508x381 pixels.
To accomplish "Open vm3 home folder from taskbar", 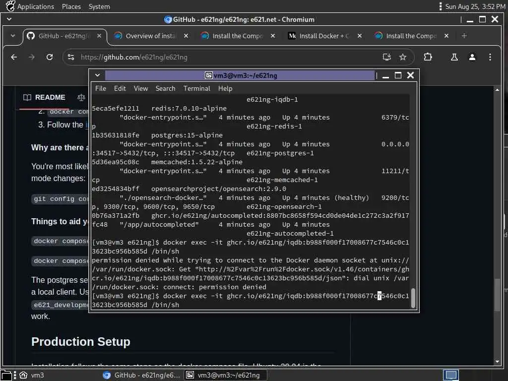I will pos(32,375).
